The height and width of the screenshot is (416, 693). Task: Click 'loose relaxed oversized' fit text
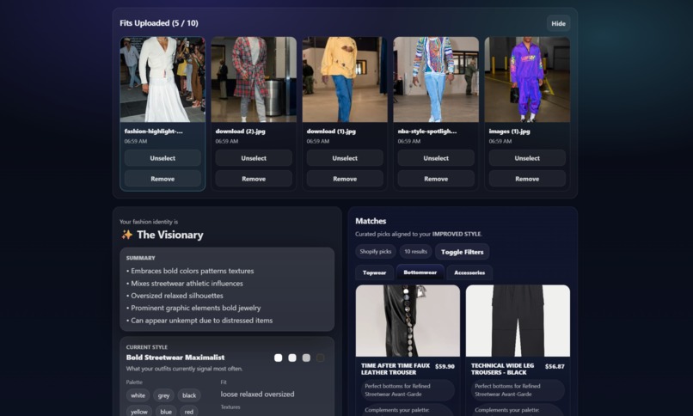[257, 394]
